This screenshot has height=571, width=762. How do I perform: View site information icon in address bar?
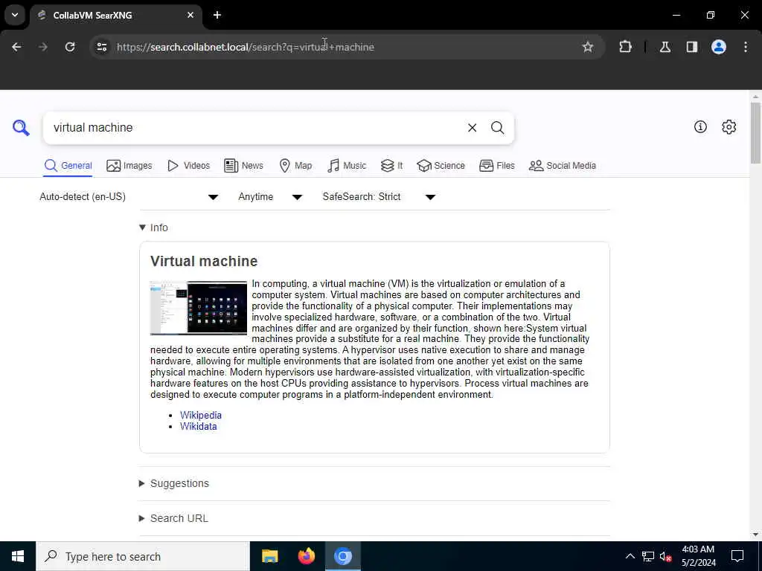click(x=101, y=47)
